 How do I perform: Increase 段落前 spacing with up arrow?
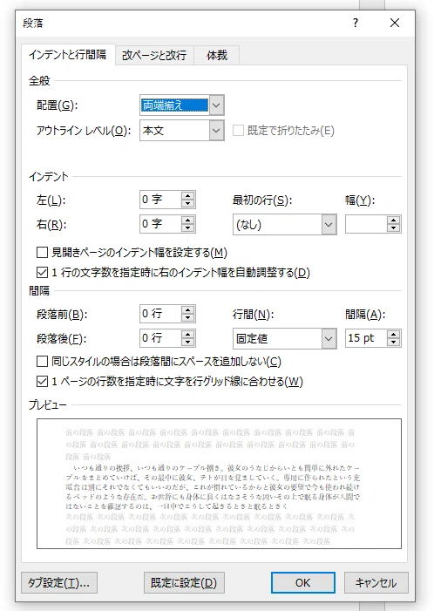click(187, 309)
